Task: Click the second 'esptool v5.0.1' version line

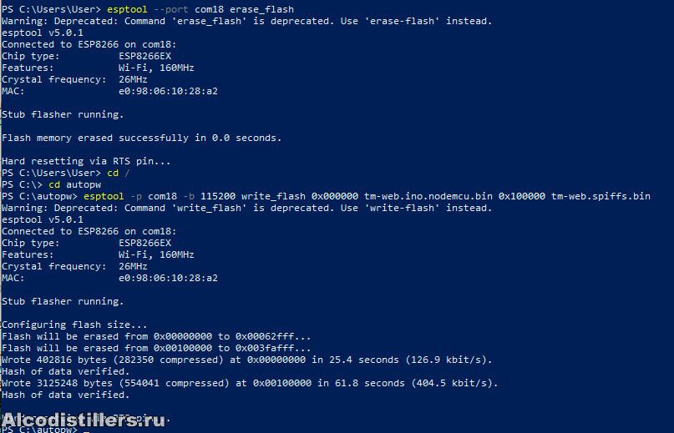Action: click(43, 219)
